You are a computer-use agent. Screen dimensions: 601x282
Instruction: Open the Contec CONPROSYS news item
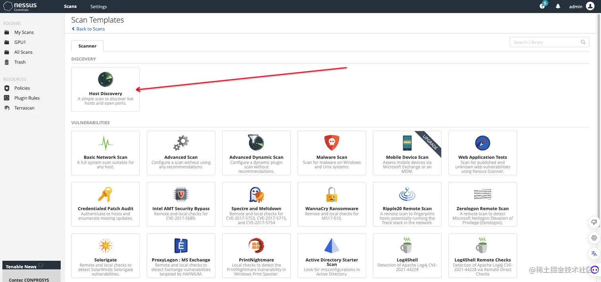pyautogui.click(x=29, y=280)
